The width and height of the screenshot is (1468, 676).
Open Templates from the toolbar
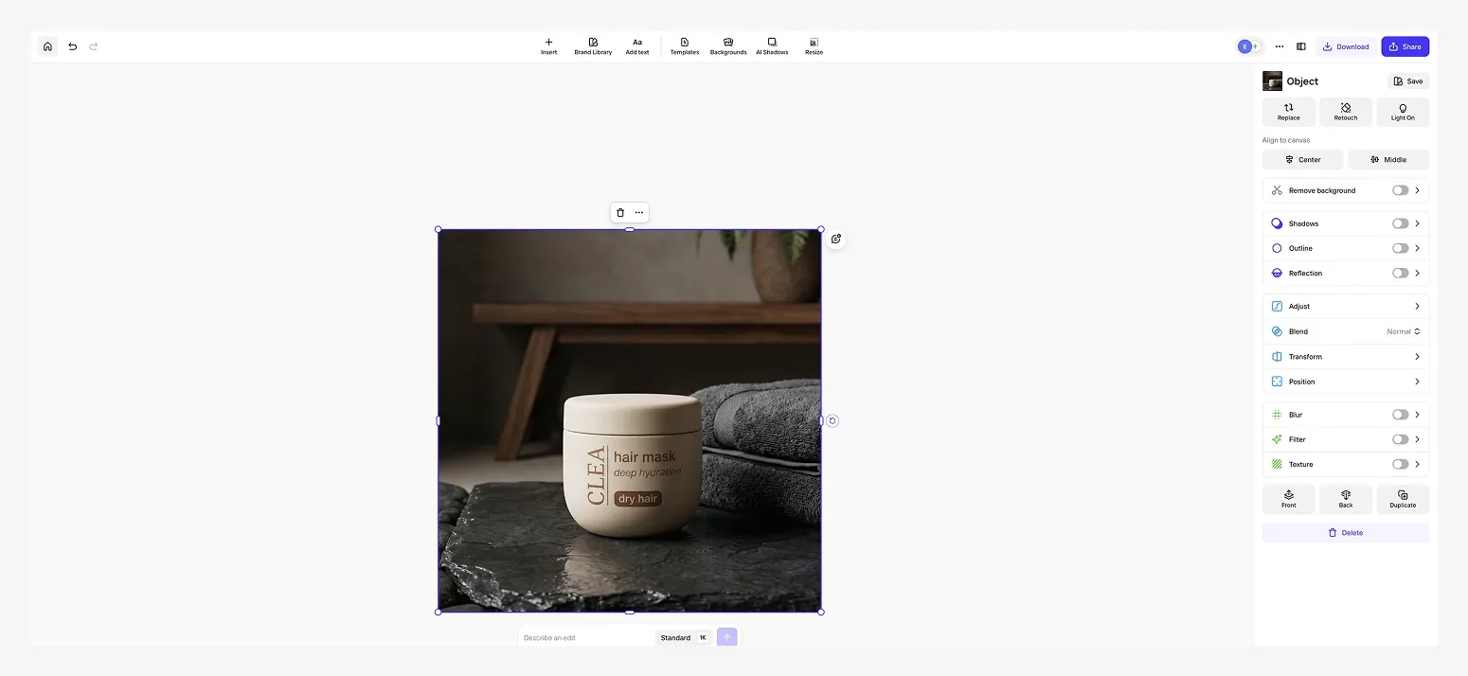pos(685,46)
